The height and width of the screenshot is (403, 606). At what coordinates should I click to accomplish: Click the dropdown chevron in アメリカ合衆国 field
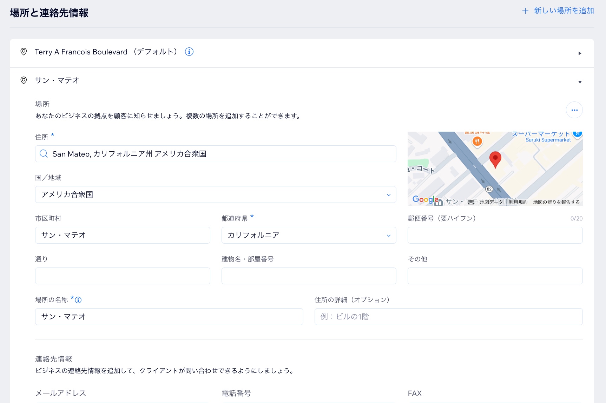pyautogui.click(x=389, y=195)
